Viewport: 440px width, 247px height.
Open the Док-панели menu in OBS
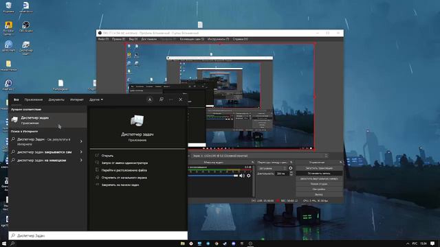click(x=149, y=39)
